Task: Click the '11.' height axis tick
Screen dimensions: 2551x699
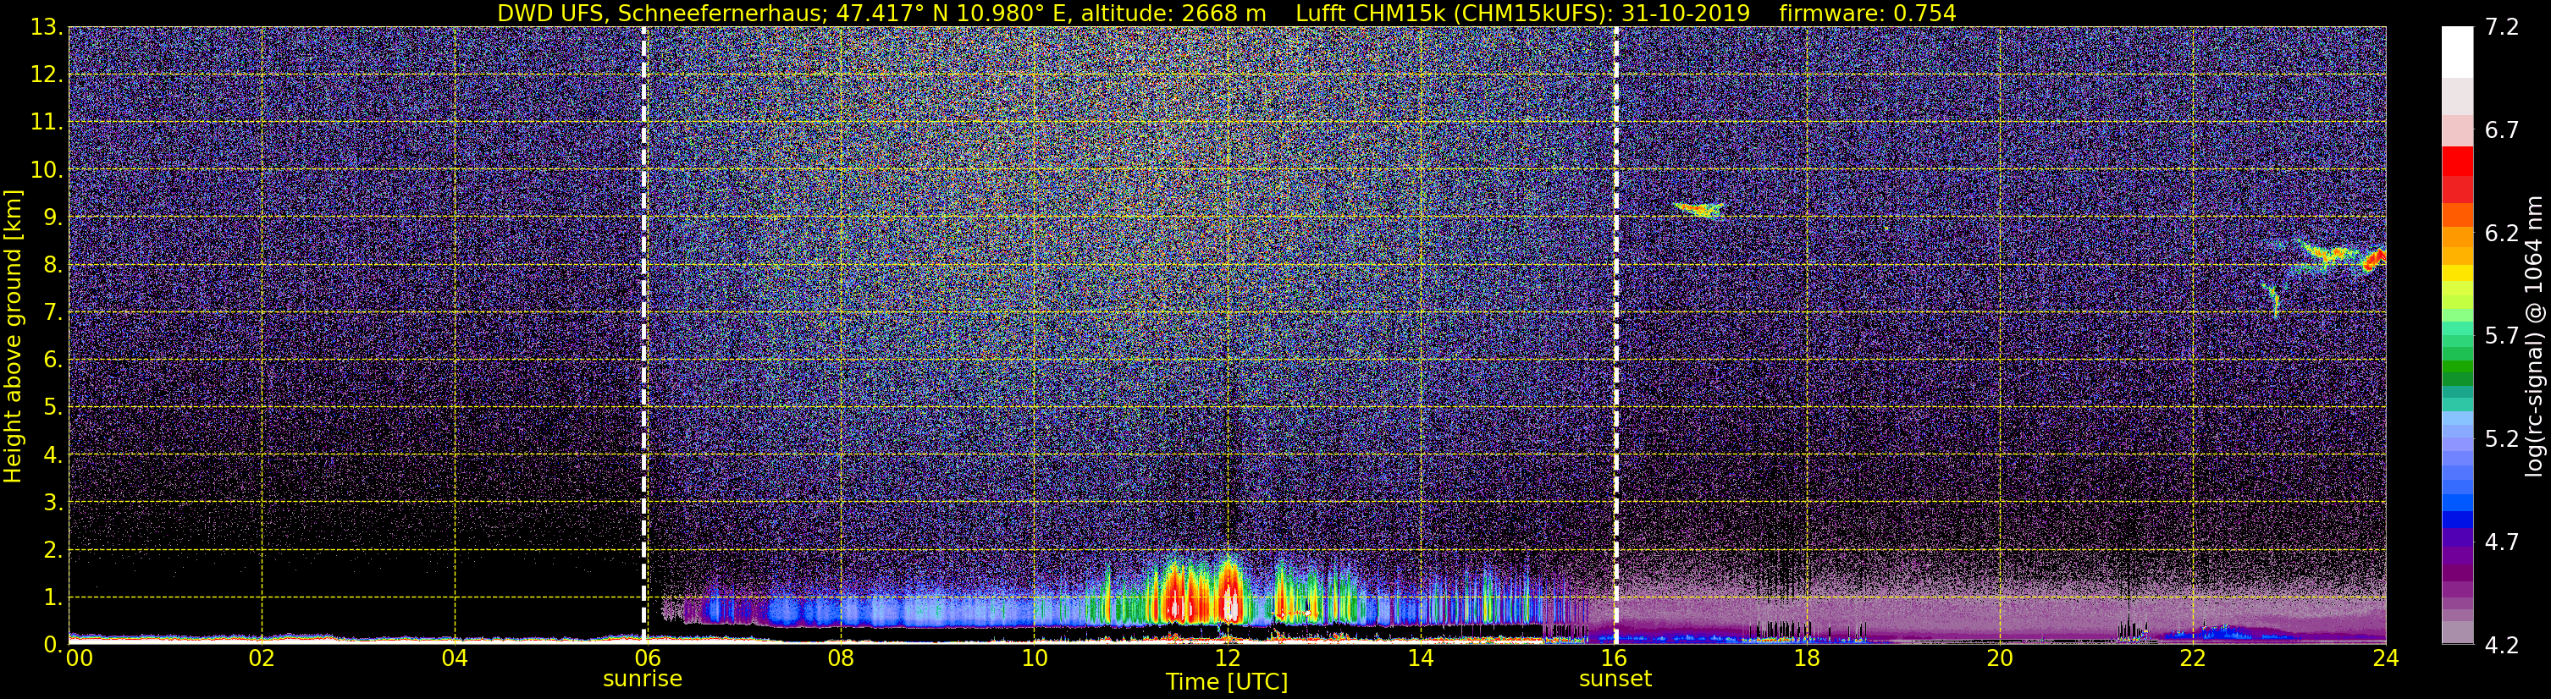Action: click(47, 123)
